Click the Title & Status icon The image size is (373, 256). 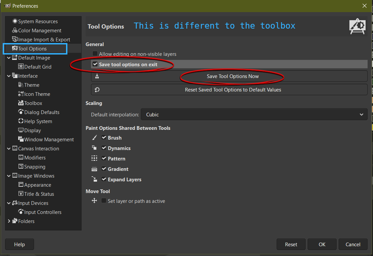21,194
